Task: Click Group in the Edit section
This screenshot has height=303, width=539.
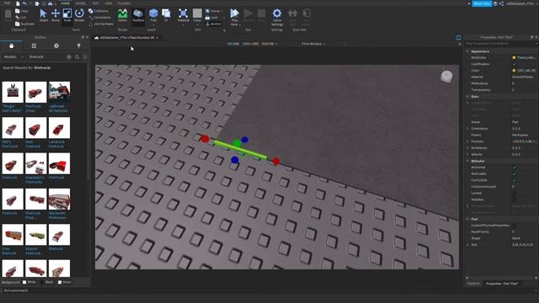Action: (x=213, y=11)
